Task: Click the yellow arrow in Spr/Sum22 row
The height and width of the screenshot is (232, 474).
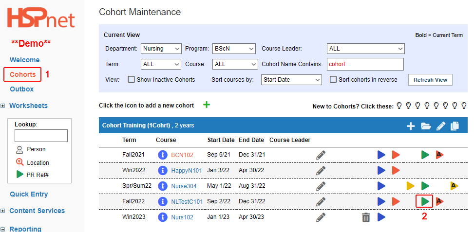Action: 410,186
